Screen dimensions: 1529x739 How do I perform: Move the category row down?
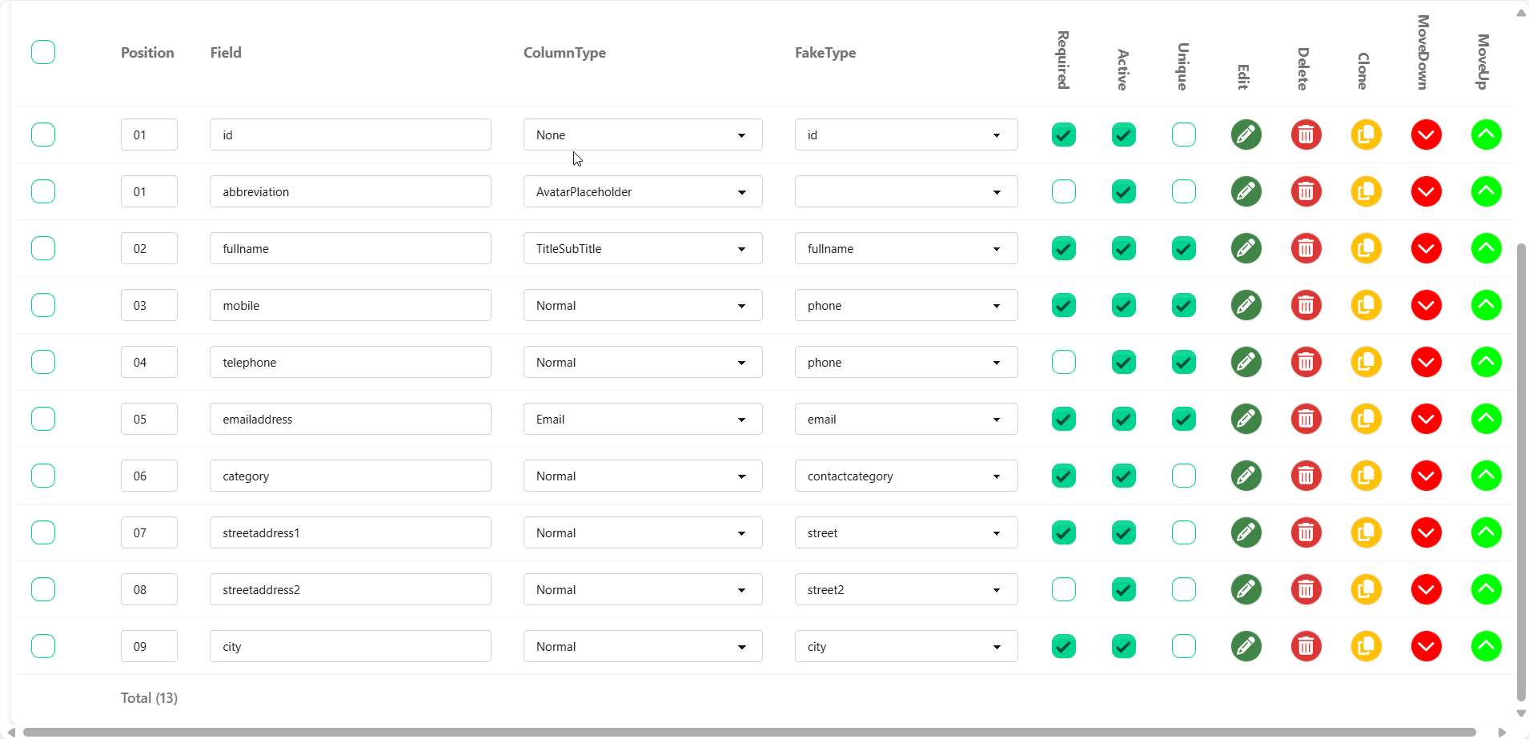point(1426,476)
